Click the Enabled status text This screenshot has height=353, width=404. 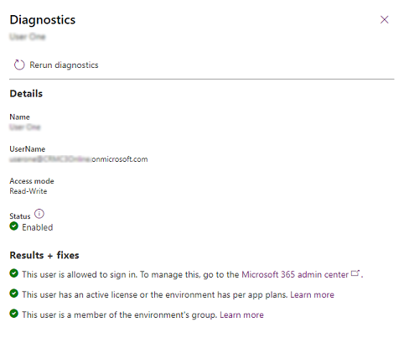pyautogui.click(x=38, y=227)
